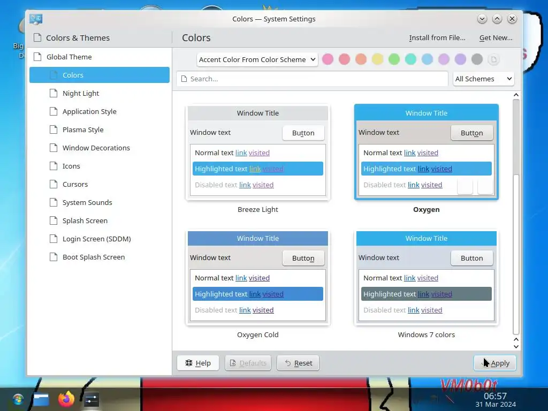Open System Sounds settings
Viewport: 548px width, 411px height.
coord(99,202)
